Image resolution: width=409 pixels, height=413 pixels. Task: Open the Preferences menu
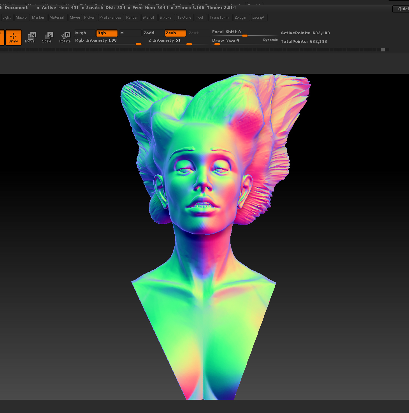[x=110, y=17]
